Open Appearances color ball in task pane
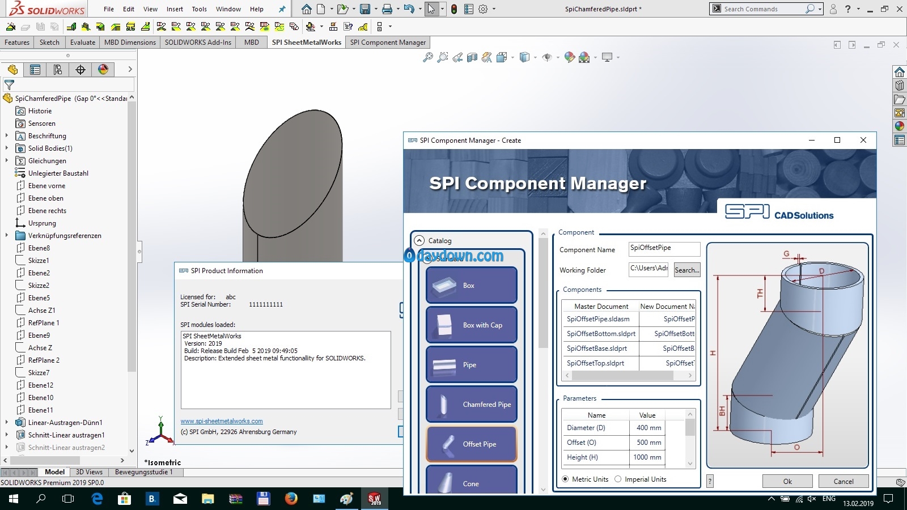 pos(900,126)
